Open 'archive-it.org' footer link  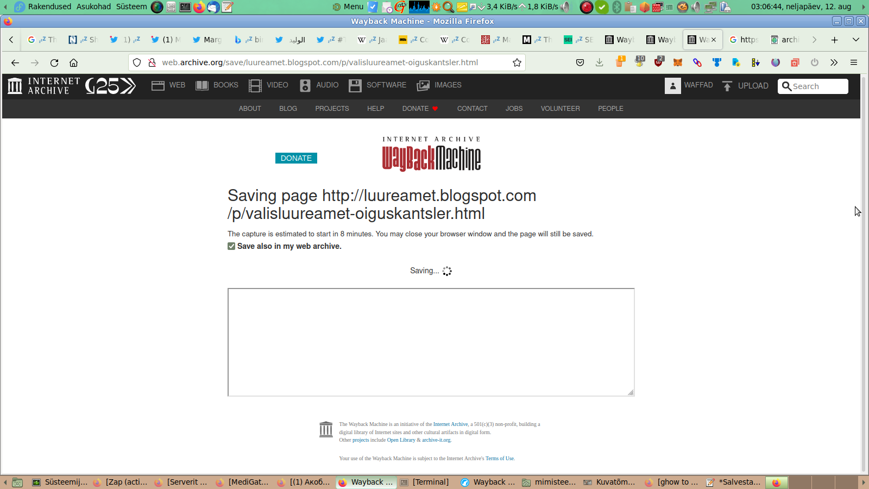436,440
